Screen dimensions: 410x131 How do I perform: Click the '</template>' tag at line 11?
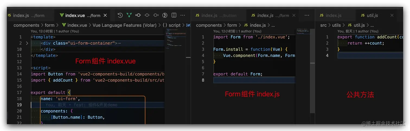(44, 56)
